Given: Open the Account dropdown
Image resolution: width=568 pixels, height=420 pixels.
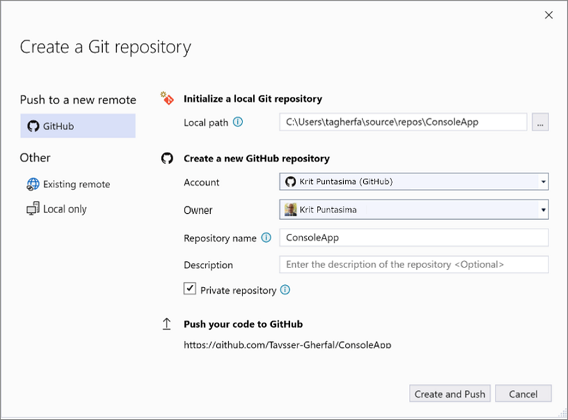Looking at the screenshot, I should [414, 181].
